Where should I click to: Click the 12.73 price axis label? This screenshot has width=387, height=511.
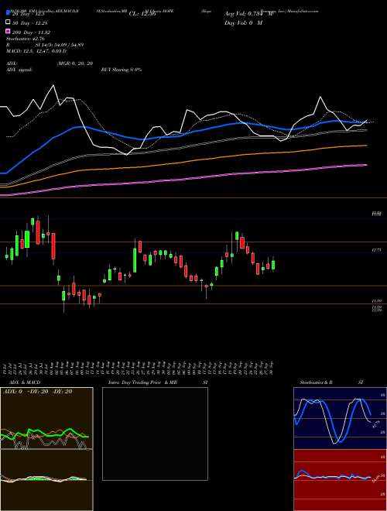pyautogui.click(x=377, y=250)
